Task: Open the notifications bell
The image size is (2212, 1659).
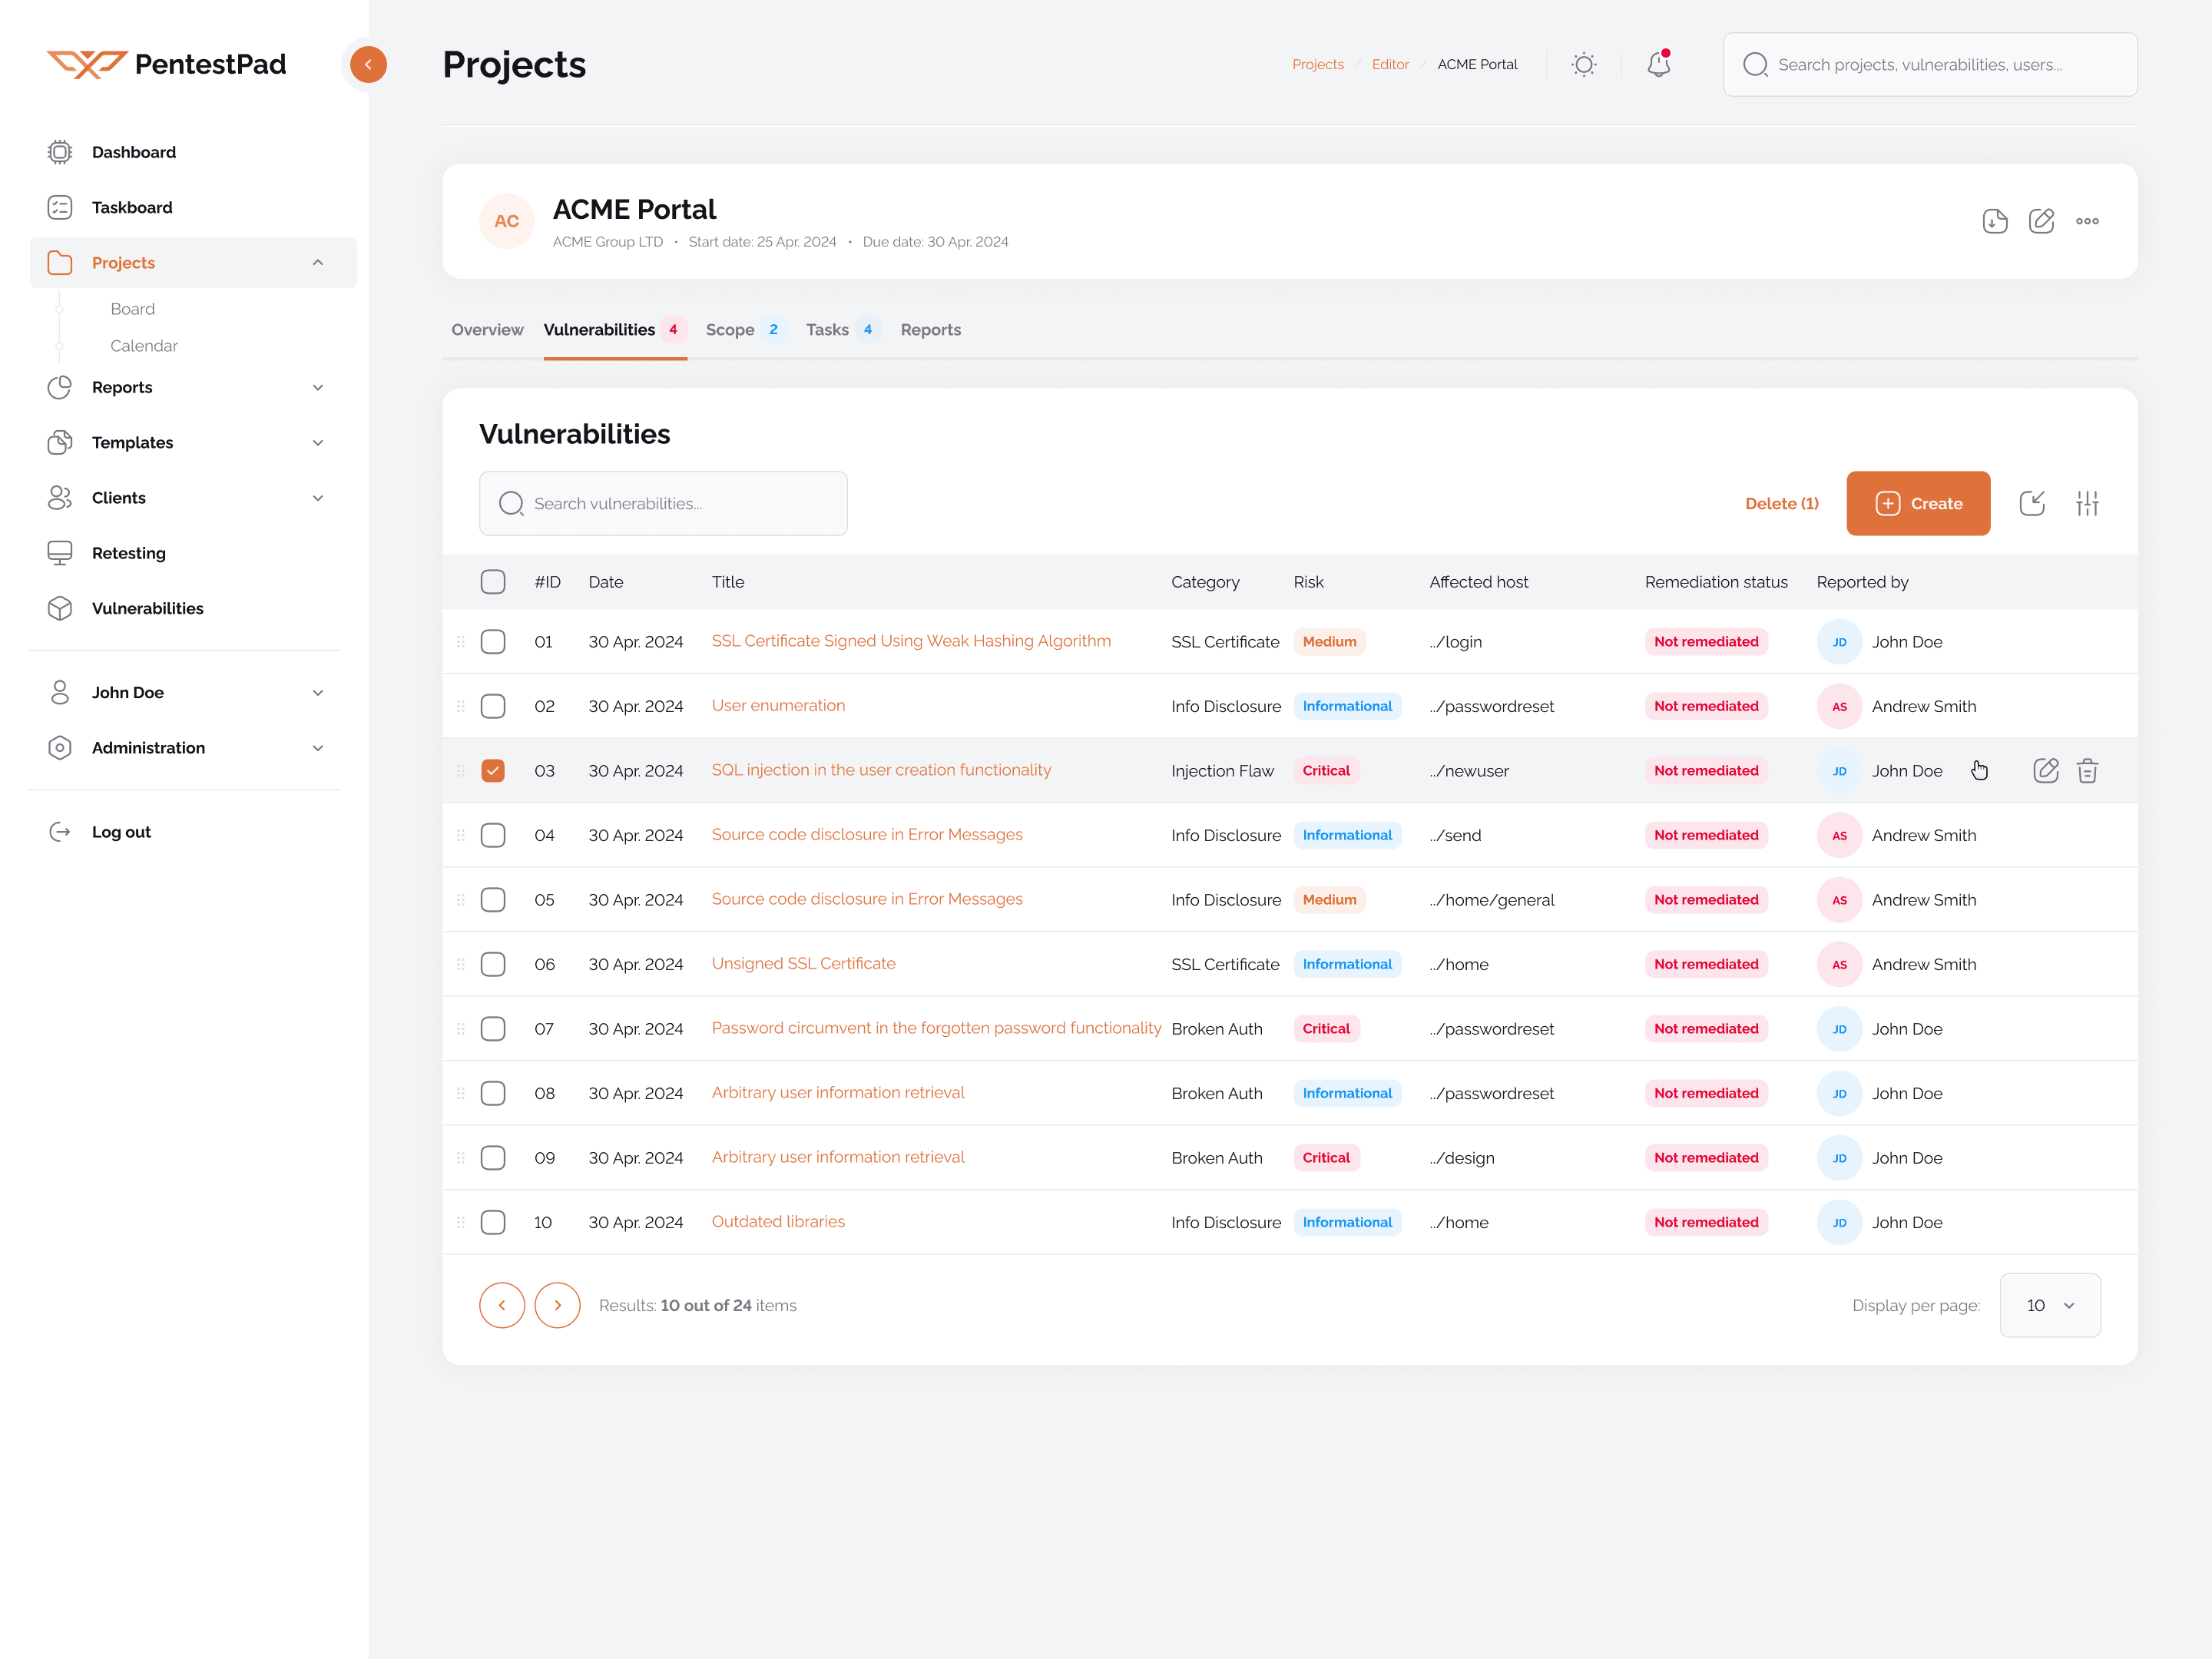Action: point(1659,64)
